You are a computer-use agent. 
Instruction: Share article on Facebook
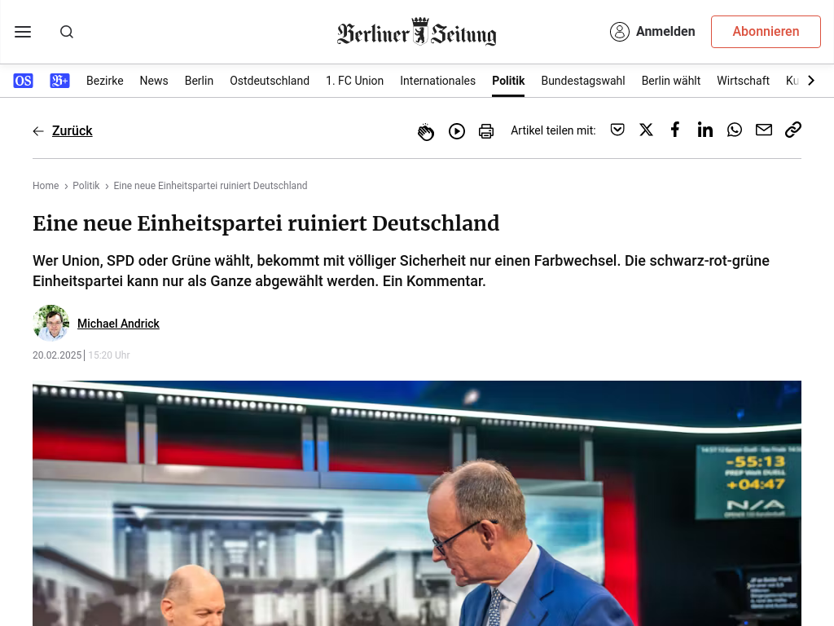tap(675, 130)
